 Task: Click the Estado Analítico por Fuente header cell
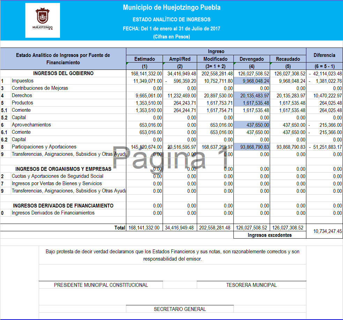click(63, 59)
